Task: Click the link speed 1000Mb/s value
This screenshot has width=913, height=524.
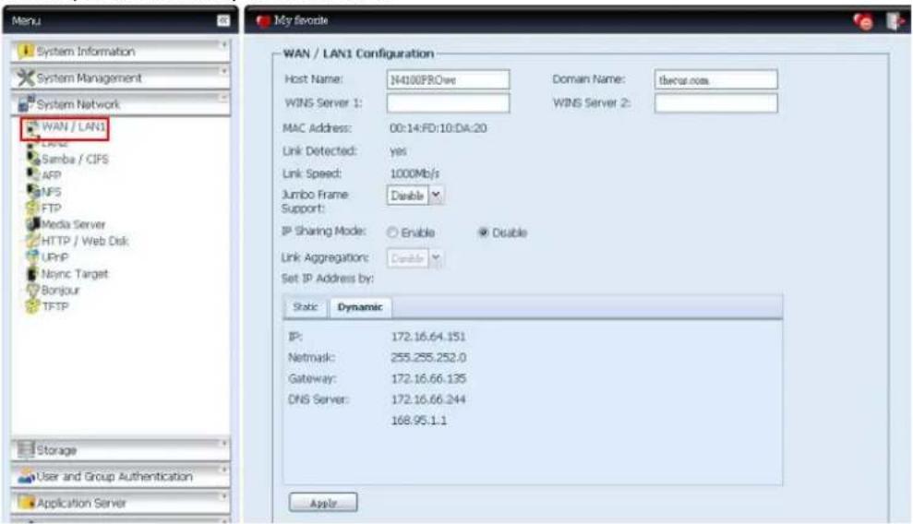Action: pyautogui.click(x=414, y=173)
